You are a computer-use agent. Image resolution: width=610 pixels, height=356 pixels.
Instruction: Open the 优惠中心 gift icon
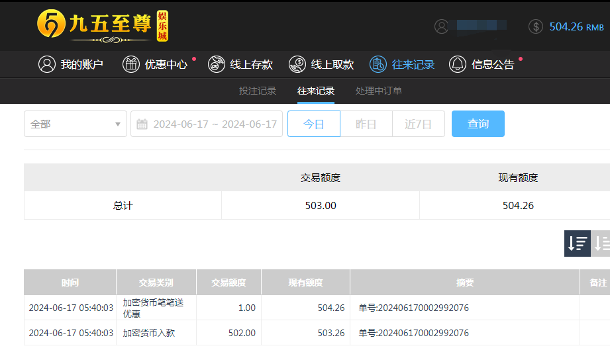pyautogui.click(x=131, y=64)
